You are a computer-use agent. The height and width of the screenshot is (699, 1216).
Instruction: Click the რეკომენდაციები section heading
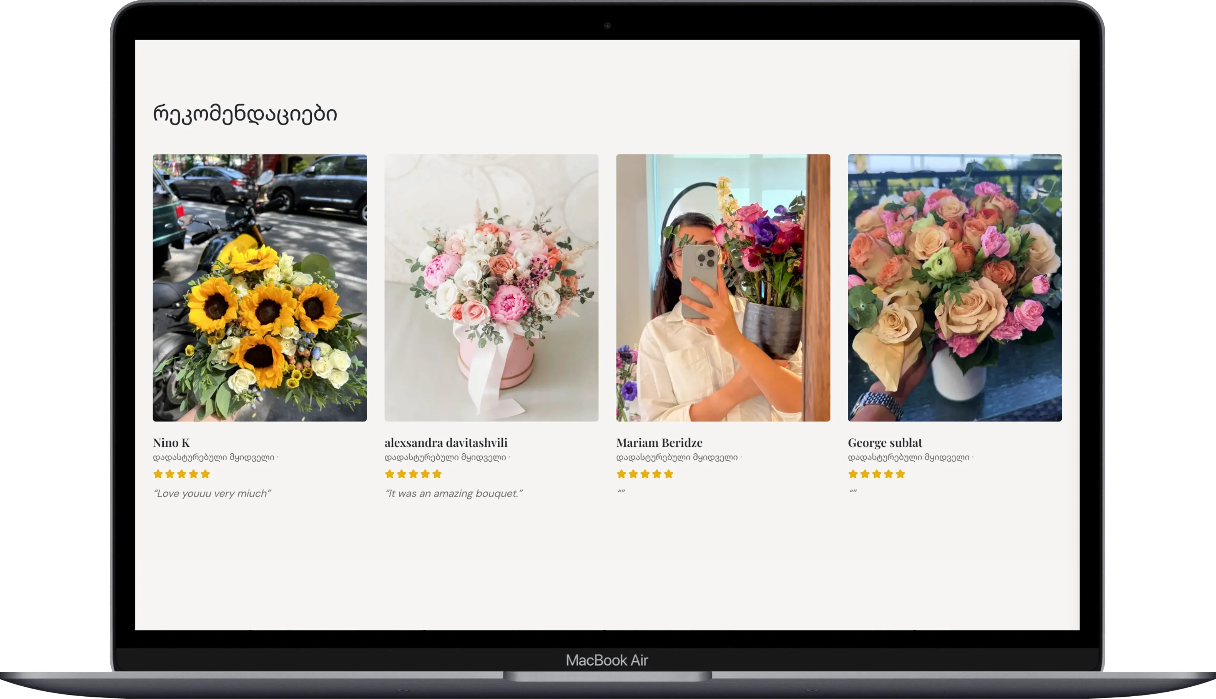coord(245,114)
